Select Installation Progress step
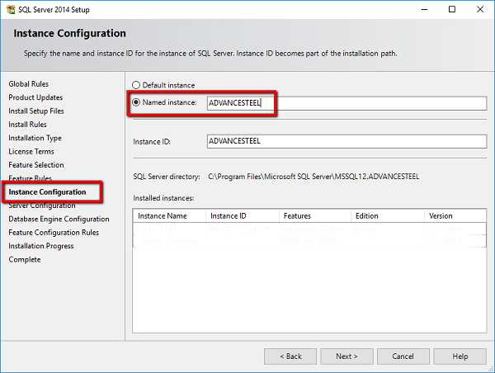The height and width of the screenshot is (373, 495). (40, 246)
